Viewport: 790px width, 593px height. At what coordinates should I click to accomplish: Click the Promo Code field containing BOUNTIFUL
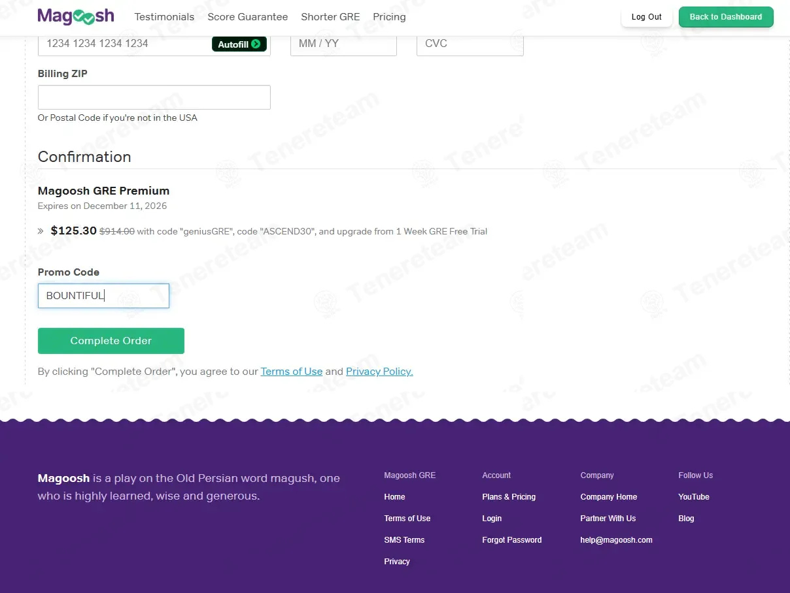103,296
